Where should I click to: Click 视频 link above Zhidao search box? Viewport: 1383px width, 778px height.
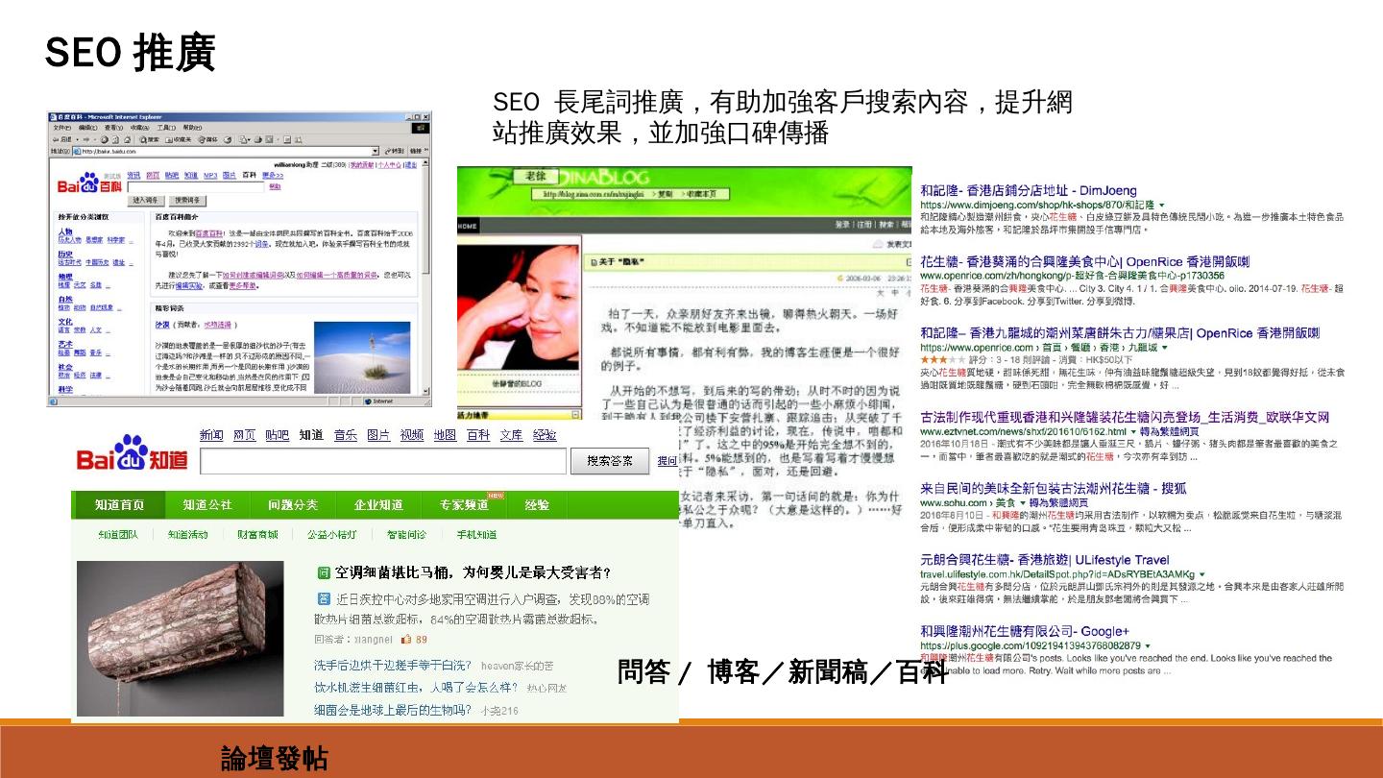point(412,435)
